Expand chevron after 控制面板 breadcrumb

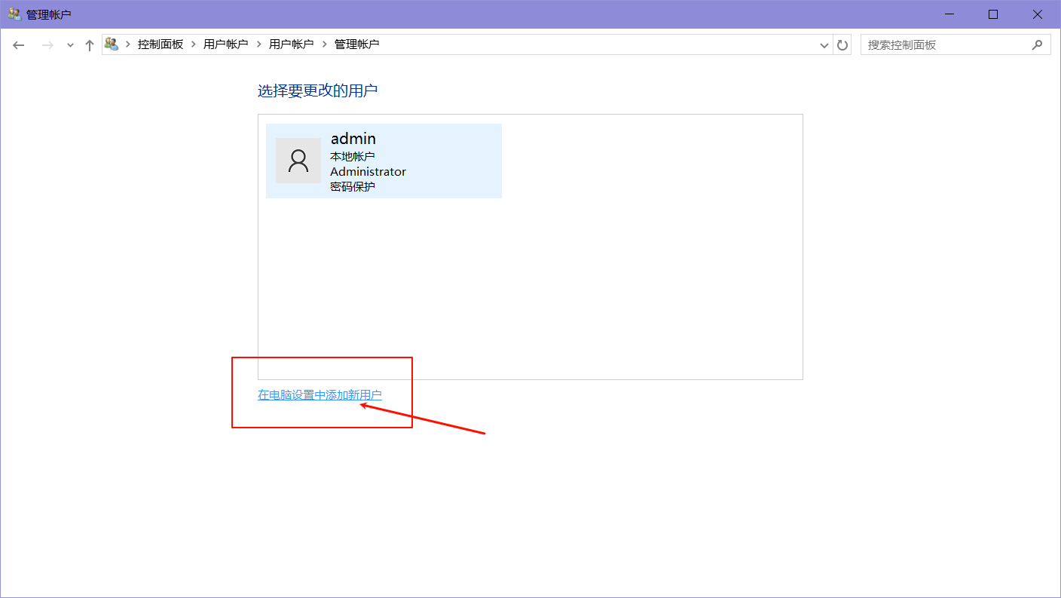coord(194,44)
